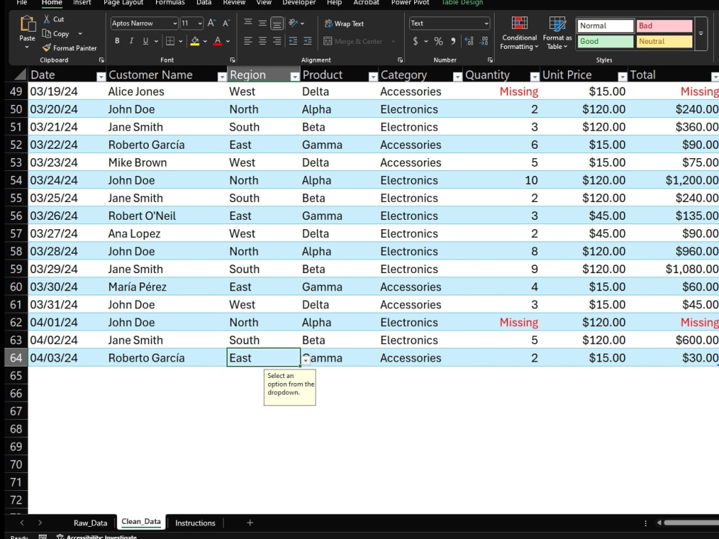
Task: Click the Copy icon
Action: [x=46, y=34]
